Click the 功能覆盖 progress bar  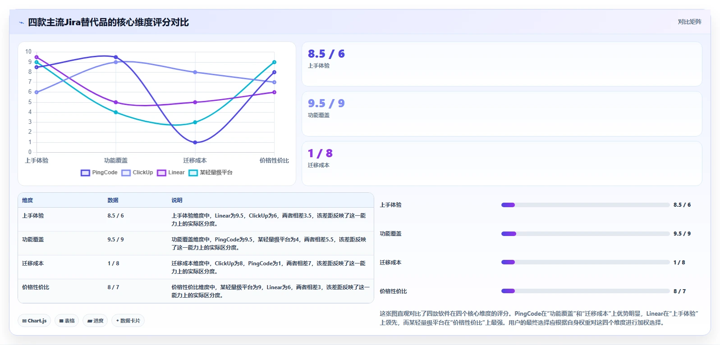pos(585,234)
